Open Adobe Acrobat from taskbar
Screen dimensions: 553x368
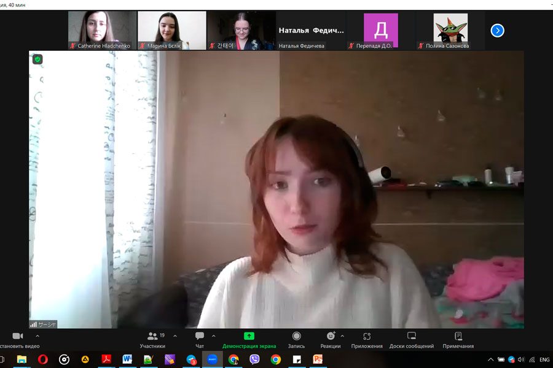(x=106, y=359)
